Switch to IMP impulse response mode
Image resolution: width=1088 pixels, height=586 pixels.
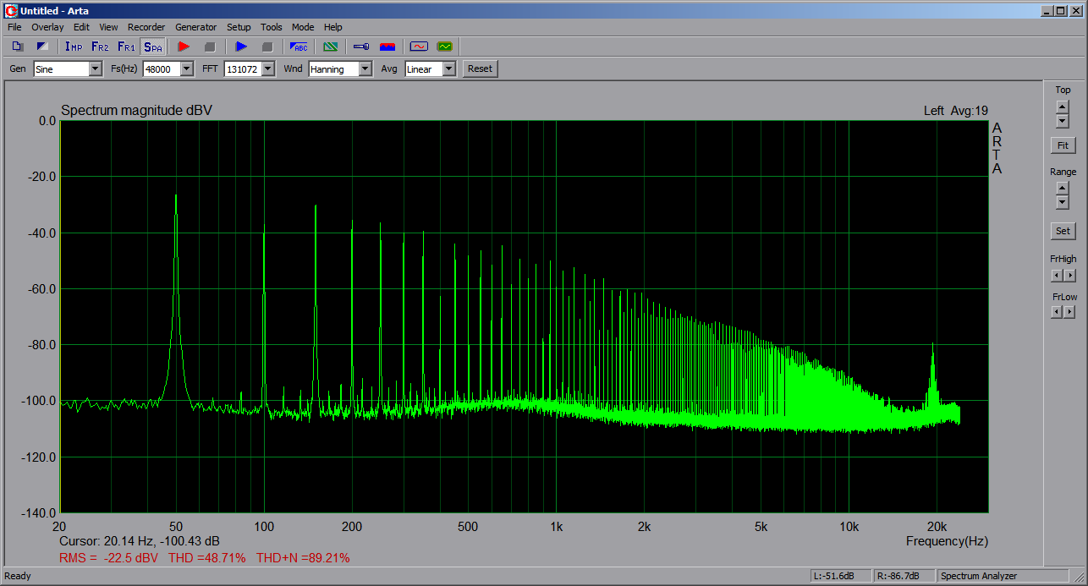[74, 47]
